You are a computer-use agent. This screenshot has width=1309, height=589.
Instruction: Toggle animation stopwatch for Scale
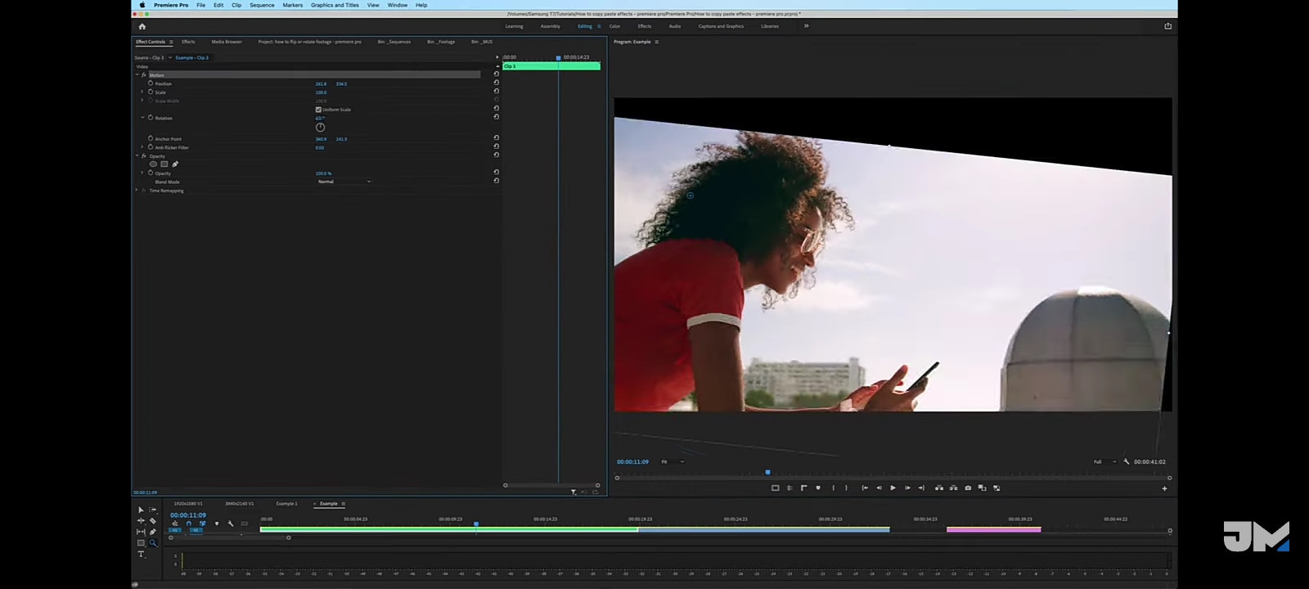(151, 92)
